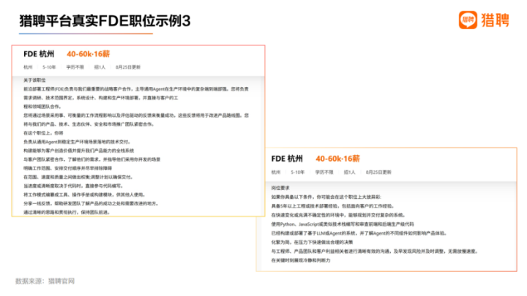Click the line starting 前沿部署工程师(FDE)负责
The height and width of the screenshot is (296, 527).
click(136, 89)
